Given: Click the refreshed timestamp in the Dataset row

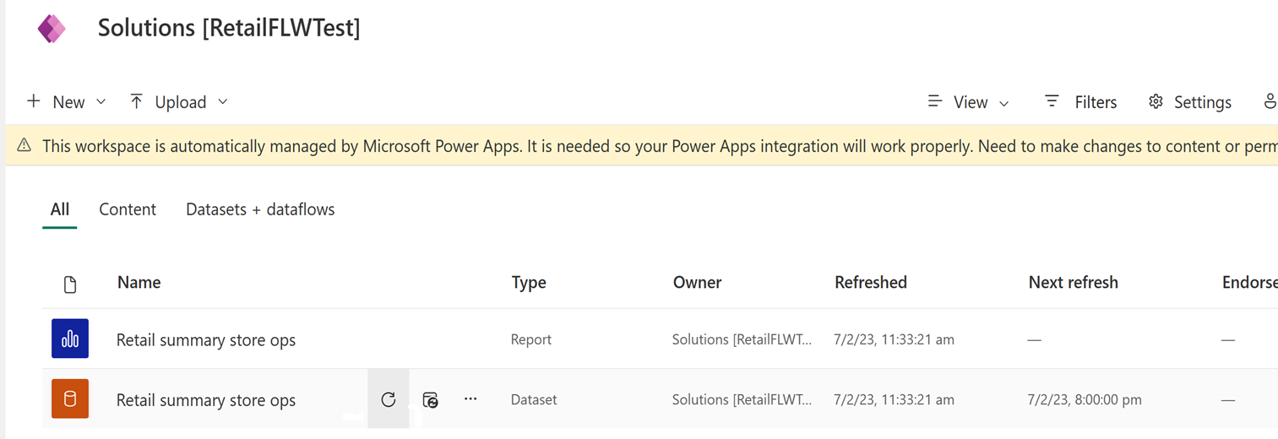Looking at the screenshot, I should pyautogui.click(x=894, y=399).
